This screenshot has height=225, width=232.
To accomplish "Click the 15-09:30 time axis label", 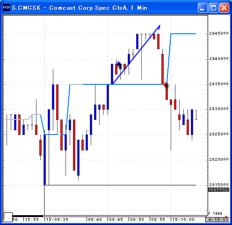I will click(x=57, y=219).
